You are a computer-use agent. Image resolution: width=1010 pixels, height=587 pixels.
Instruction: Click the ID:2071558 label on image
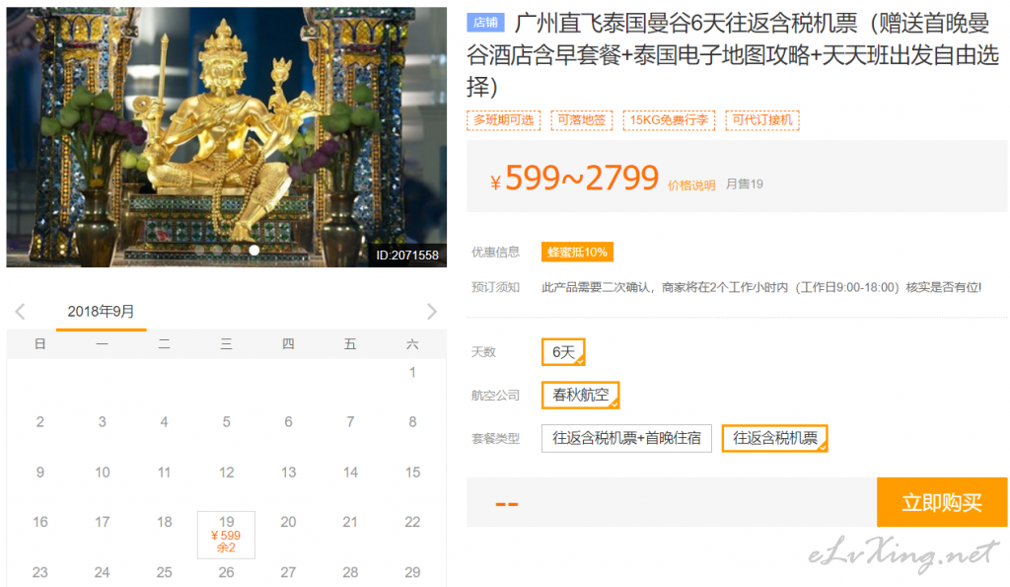coord(407,256)
